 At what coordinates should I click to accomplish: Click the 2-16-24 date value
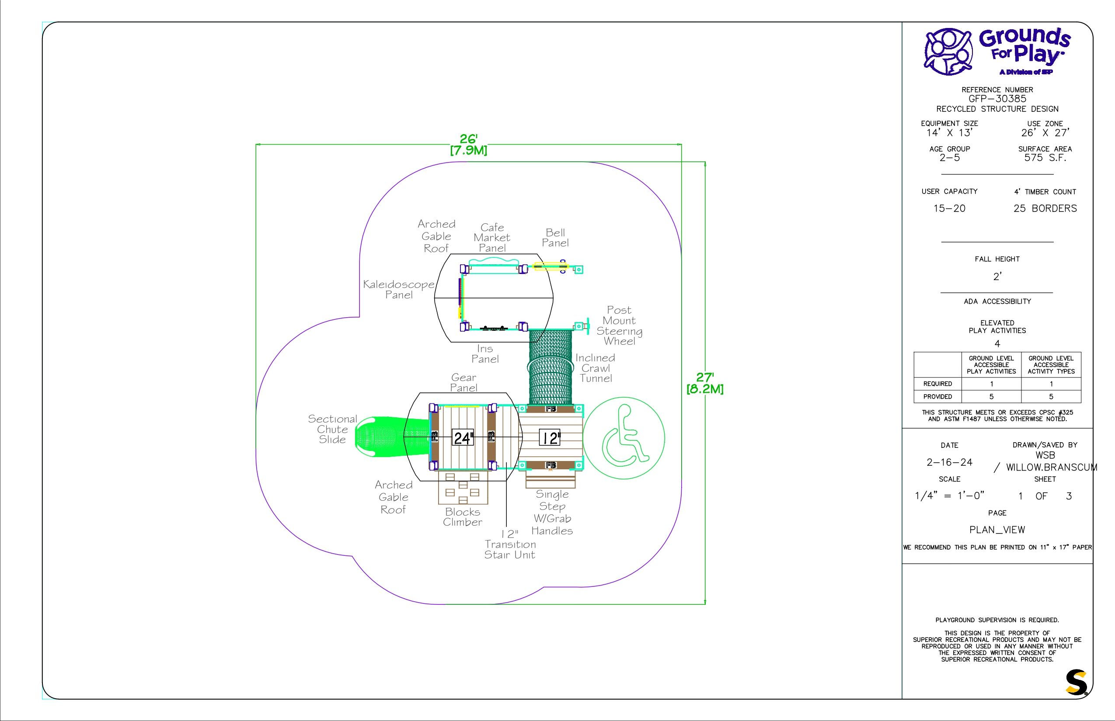949,462
